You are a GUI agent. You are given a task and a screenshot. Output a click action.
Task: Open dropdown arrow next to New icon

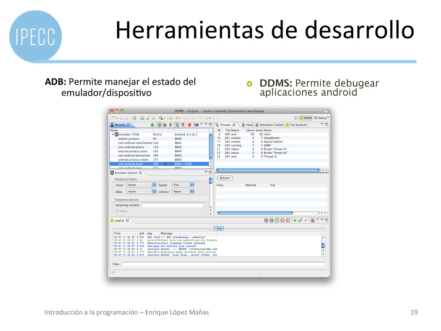click(x=117, y=118)
